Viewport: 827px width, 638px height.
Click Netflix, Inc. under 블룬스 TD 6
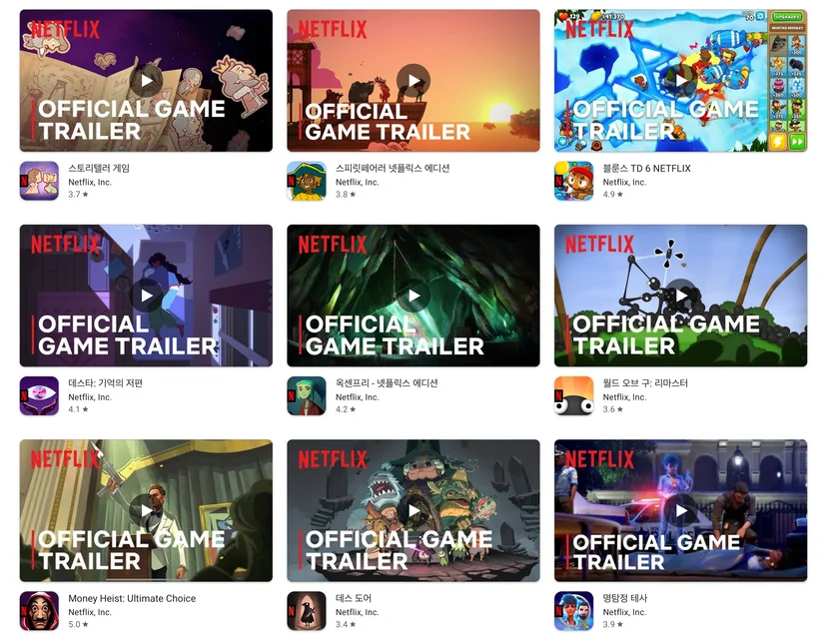(624, 183)
